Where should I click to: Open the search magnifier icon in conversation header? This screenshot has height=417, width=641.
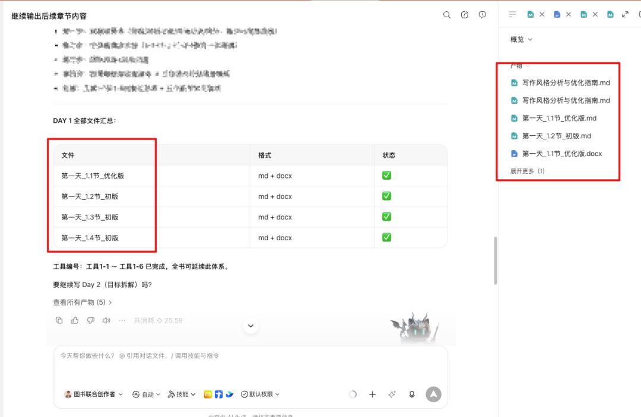point(446,15)
